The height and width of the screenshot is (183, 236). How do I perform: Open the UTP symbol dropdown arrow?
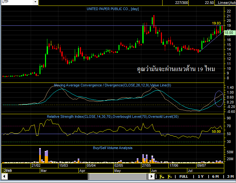[35, 2]
